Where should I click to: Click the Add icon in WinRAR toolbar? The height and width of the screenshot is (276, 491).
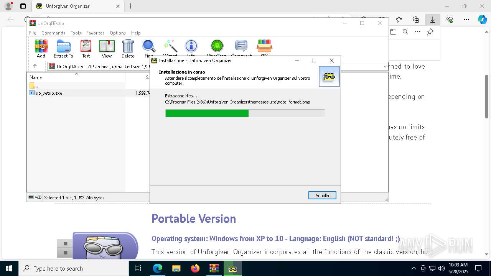point(41,49)
